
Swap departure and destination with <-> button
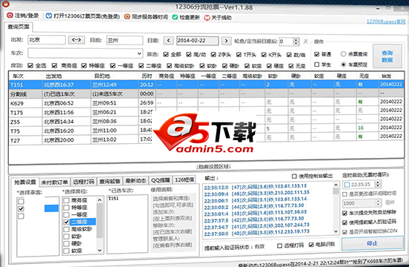point(76,40)
